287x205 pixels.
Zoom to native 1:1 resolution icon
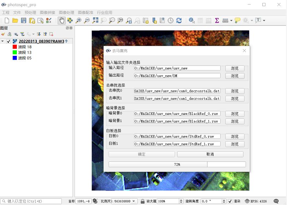[x=120, y=20]
